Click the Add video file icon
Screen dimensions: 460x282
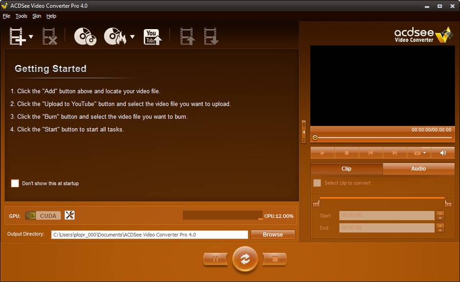click(16, 37)
